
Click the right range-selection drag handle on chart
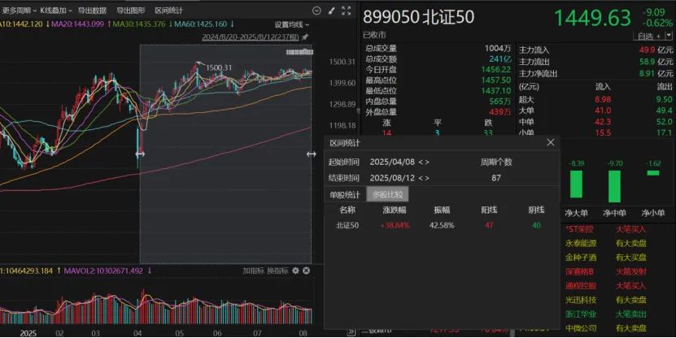click(311, 154)
